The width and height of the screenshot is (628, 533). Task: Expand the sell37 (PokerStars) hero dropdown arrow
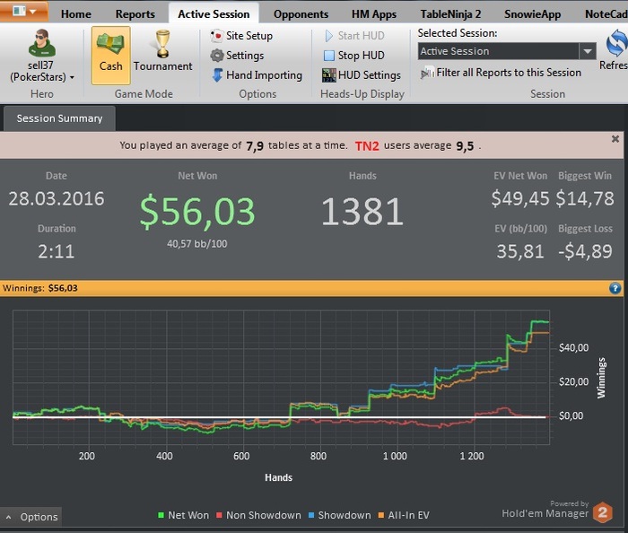(x=72, y=77)
